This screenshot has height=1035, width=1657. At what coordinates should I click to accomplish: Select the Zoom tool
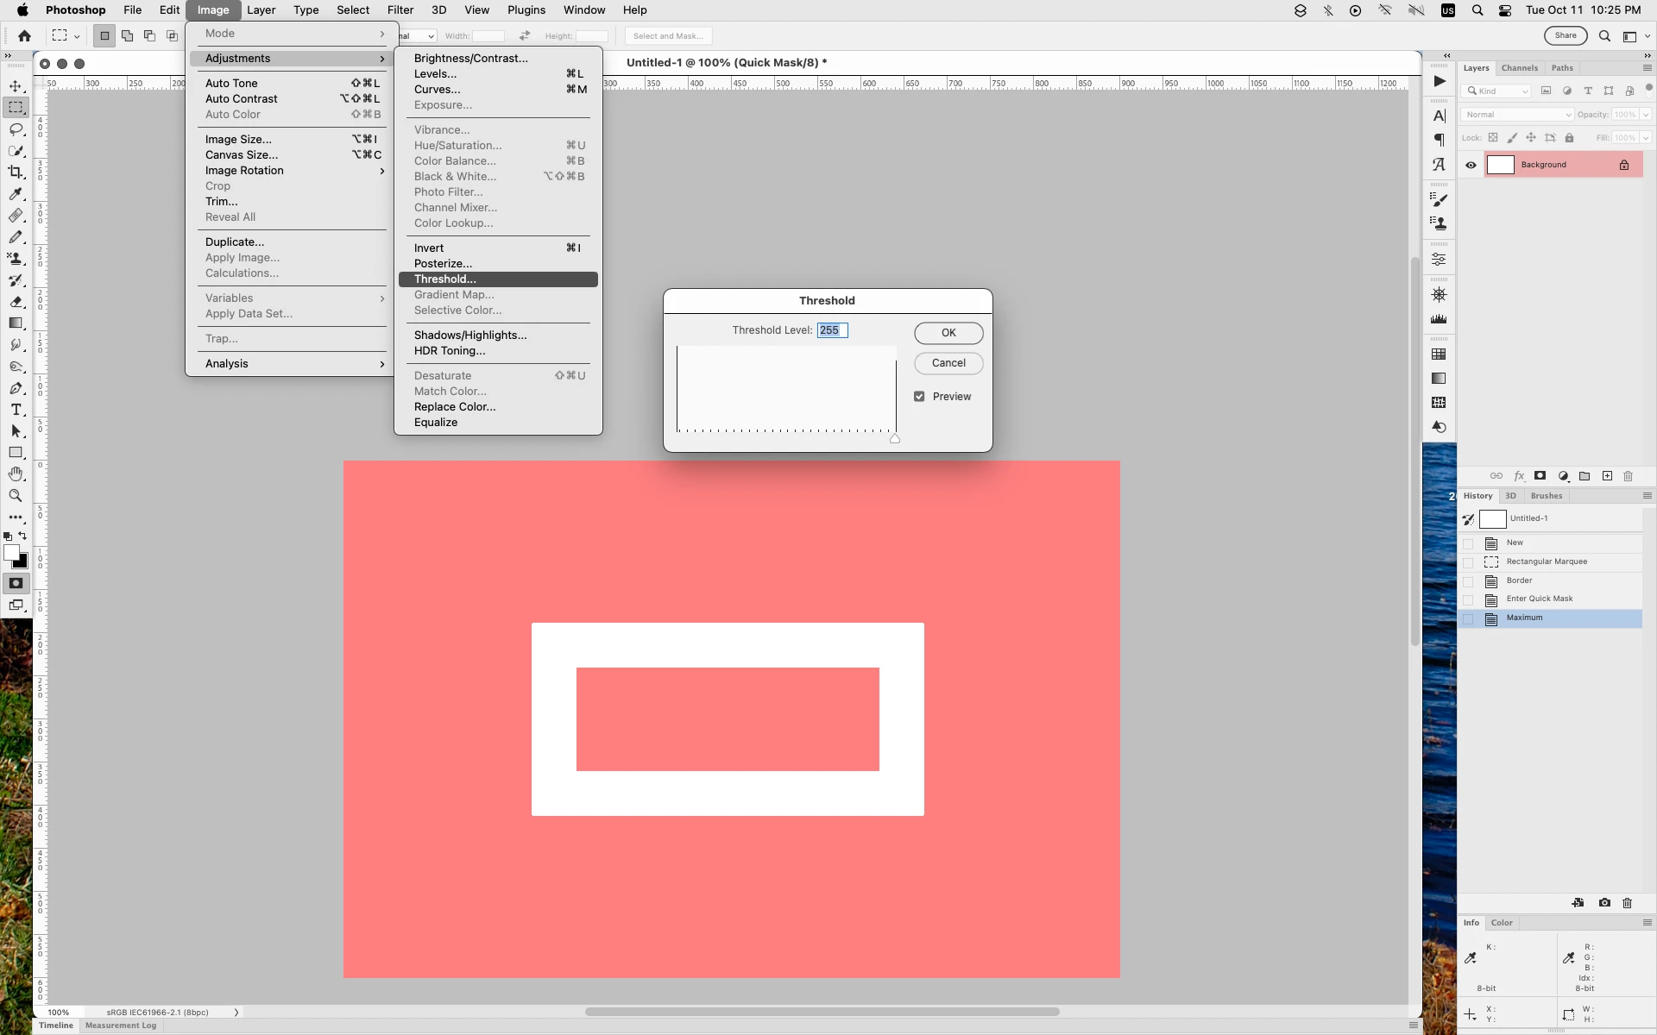16,496
